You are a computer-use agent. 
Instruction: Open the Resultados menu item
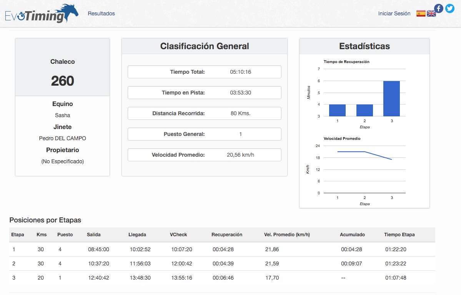(101, 13)
